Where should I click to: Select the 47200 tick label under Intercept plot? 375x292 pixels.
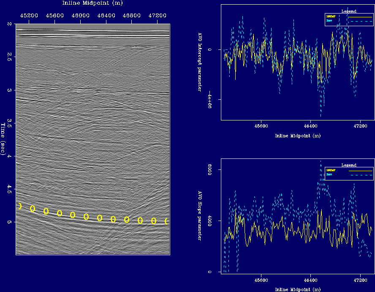[360, 126]
